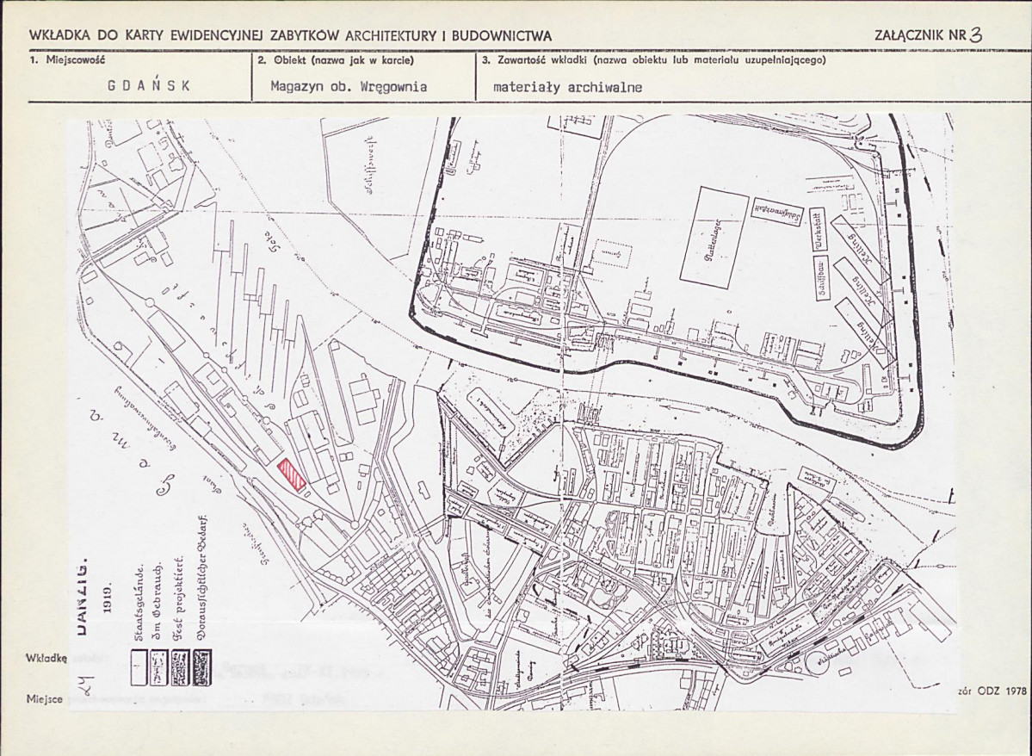Click the '2. Obiekt' field heading
Screen dimensions: 1032x756
pos(336,61)
